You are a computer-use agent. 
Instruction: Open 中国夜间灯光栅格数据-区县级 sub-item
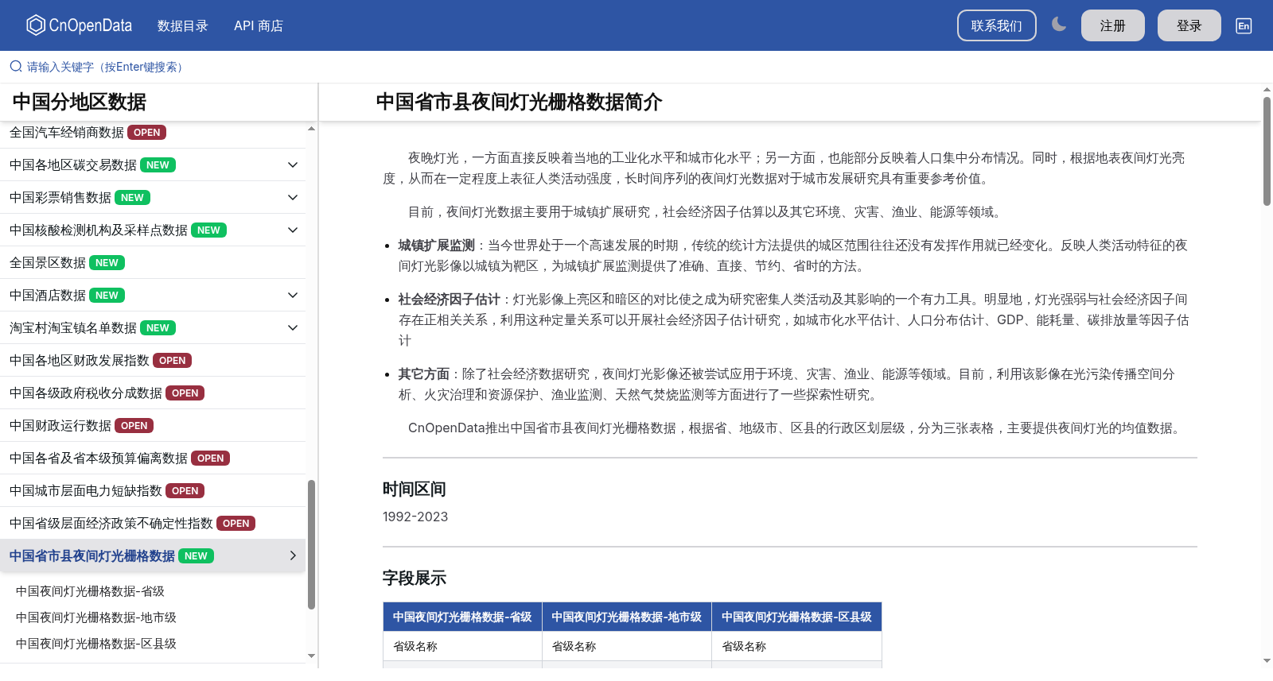(96, 644)
